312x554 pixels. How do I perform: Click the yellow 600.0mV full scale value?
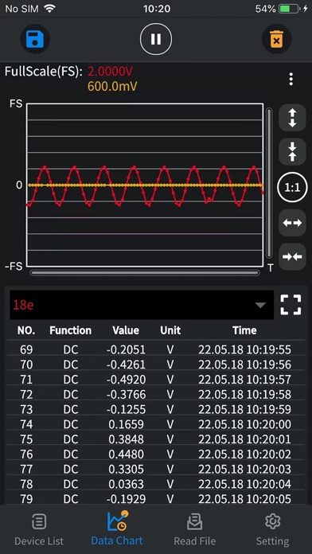[112, 86]
